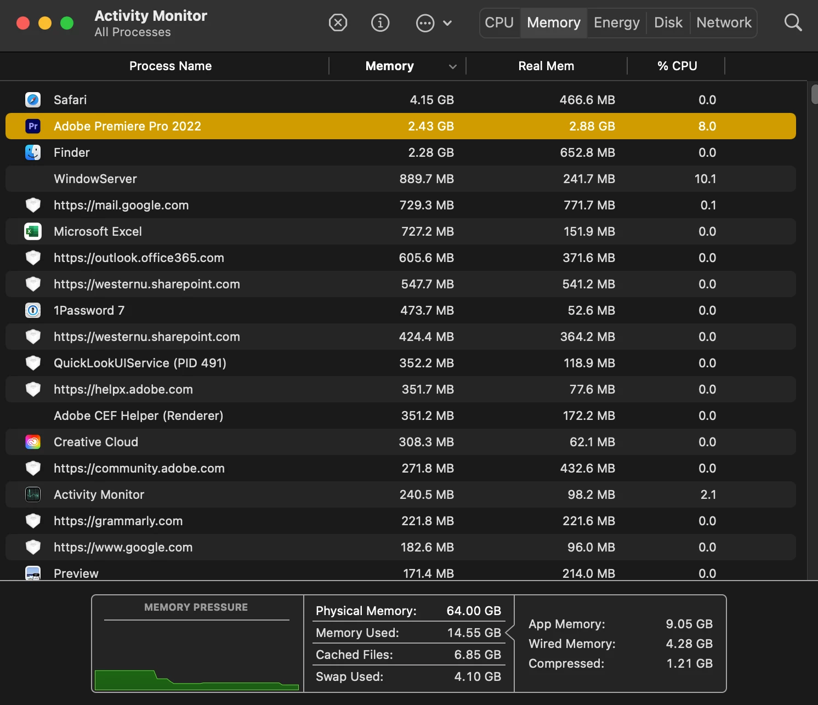Screen dimensions: 818x705
Task: Click the QuickLookUIService shield icon
Action: tap(33, 363)
